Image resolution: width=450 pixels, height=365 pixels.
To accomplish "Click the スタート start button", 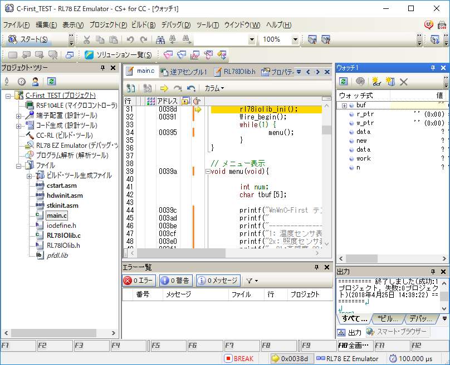I will pos(29,39).
